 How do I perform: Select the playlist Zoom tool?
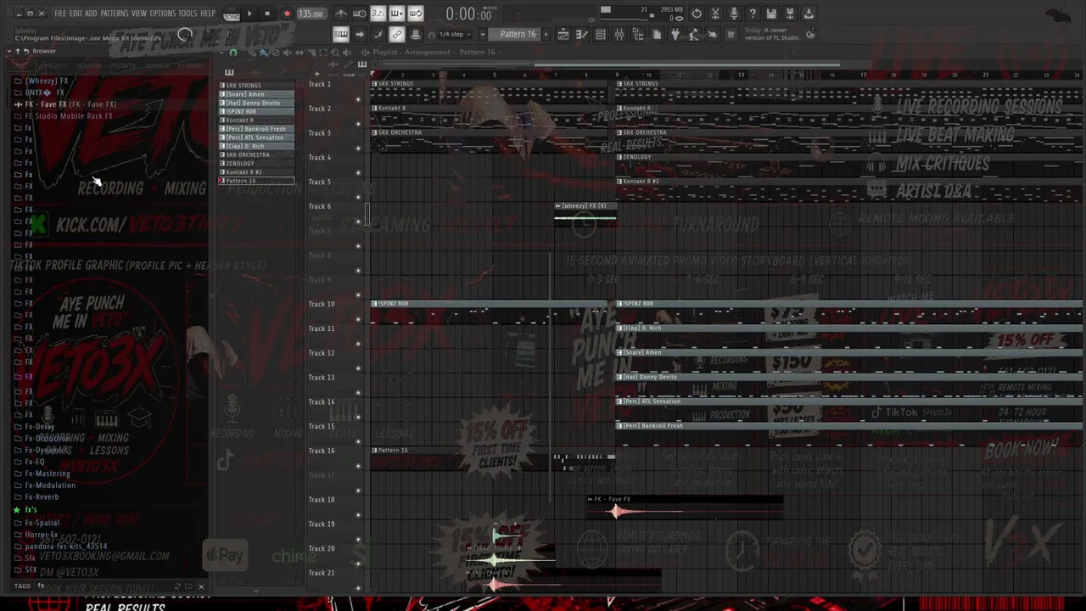pyautogui.click(x=335, y=53)
